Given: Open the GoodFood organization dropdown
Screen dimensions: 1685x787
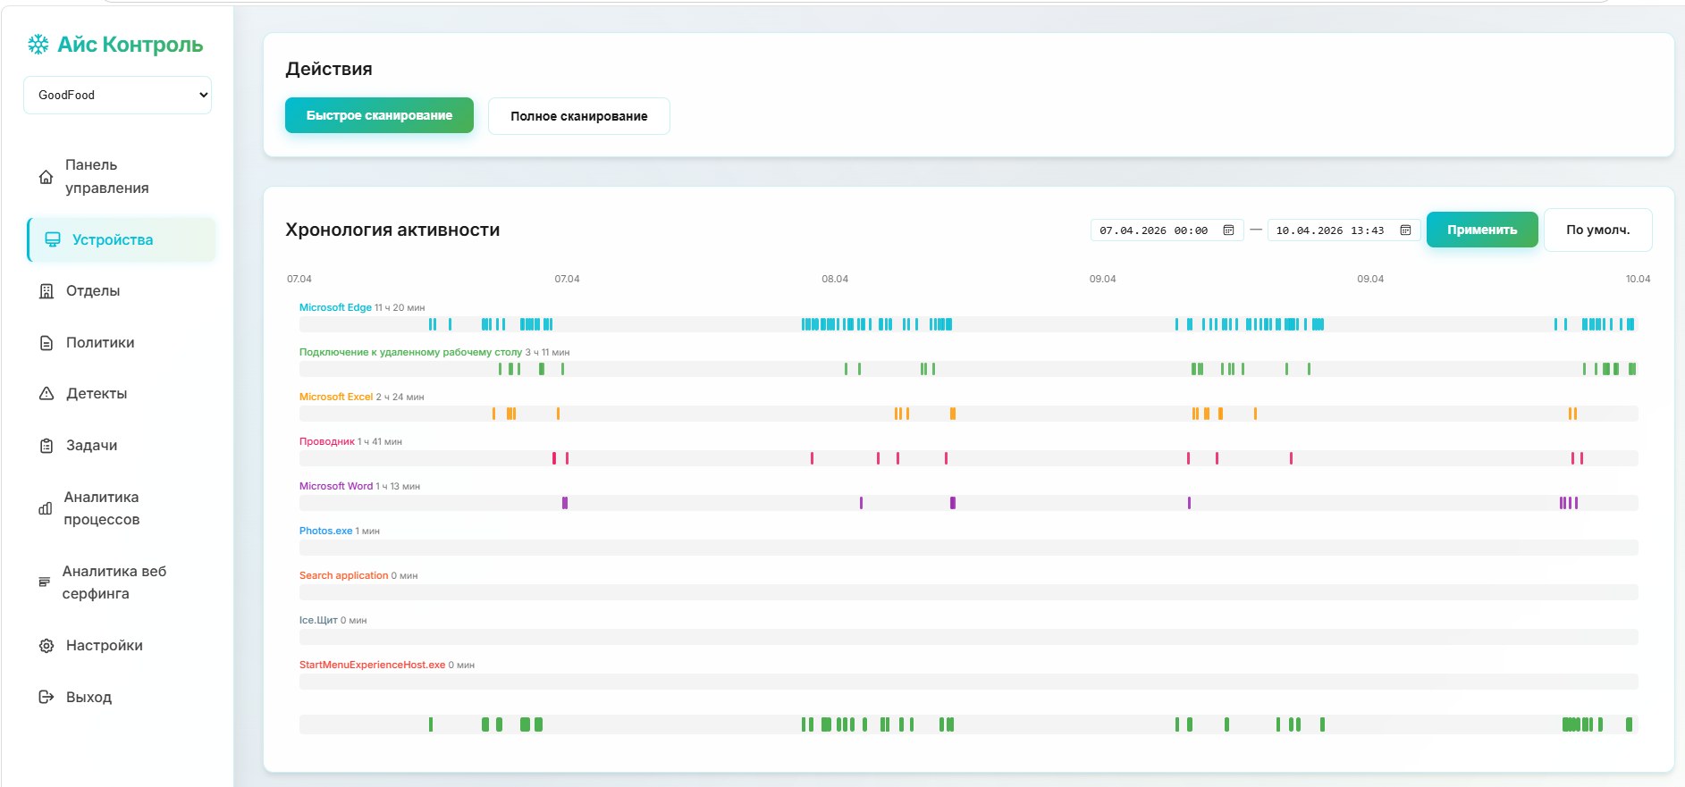Looking at the screenshot, I should (117, 95).
